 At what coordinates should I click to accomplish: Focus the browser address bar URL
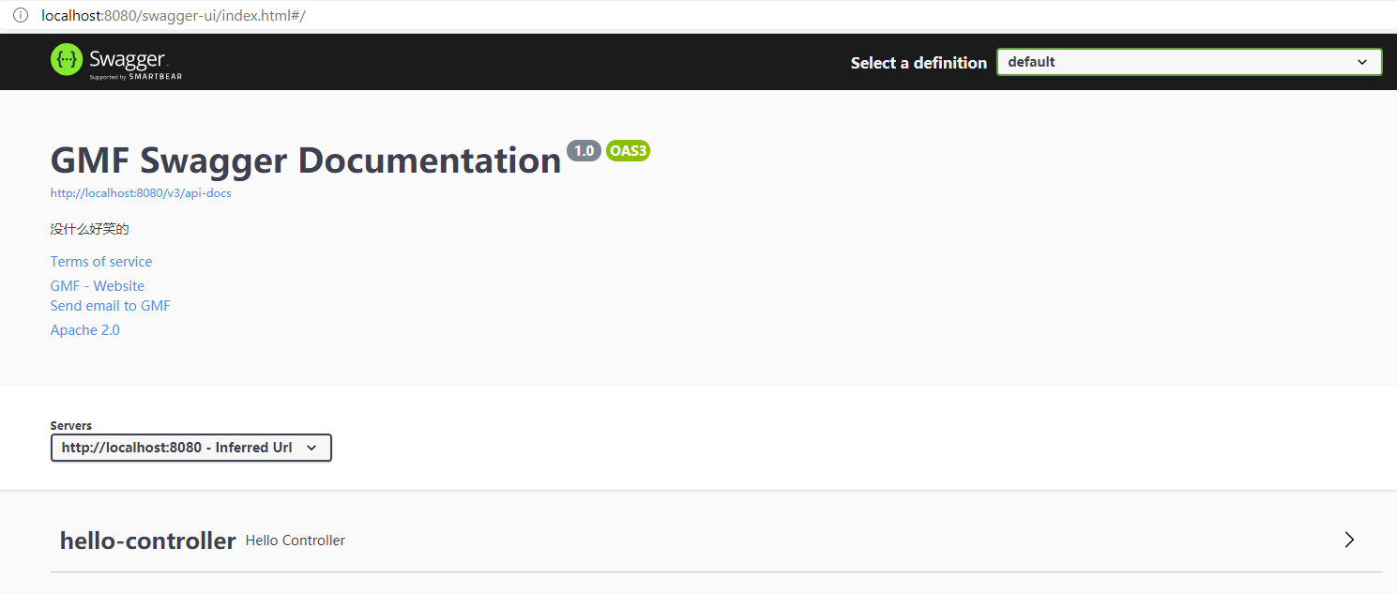point(174,16)
